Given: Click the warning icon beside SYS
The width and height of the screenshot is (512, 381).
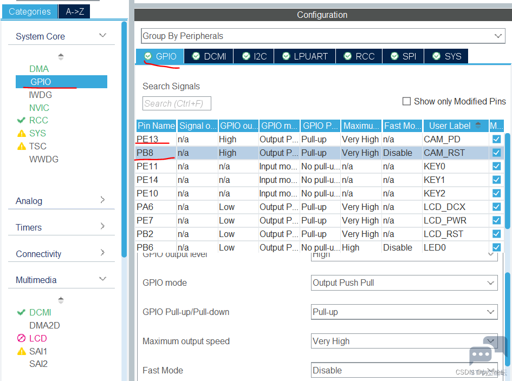Looking at the screenshot, I should coord(22,134).
